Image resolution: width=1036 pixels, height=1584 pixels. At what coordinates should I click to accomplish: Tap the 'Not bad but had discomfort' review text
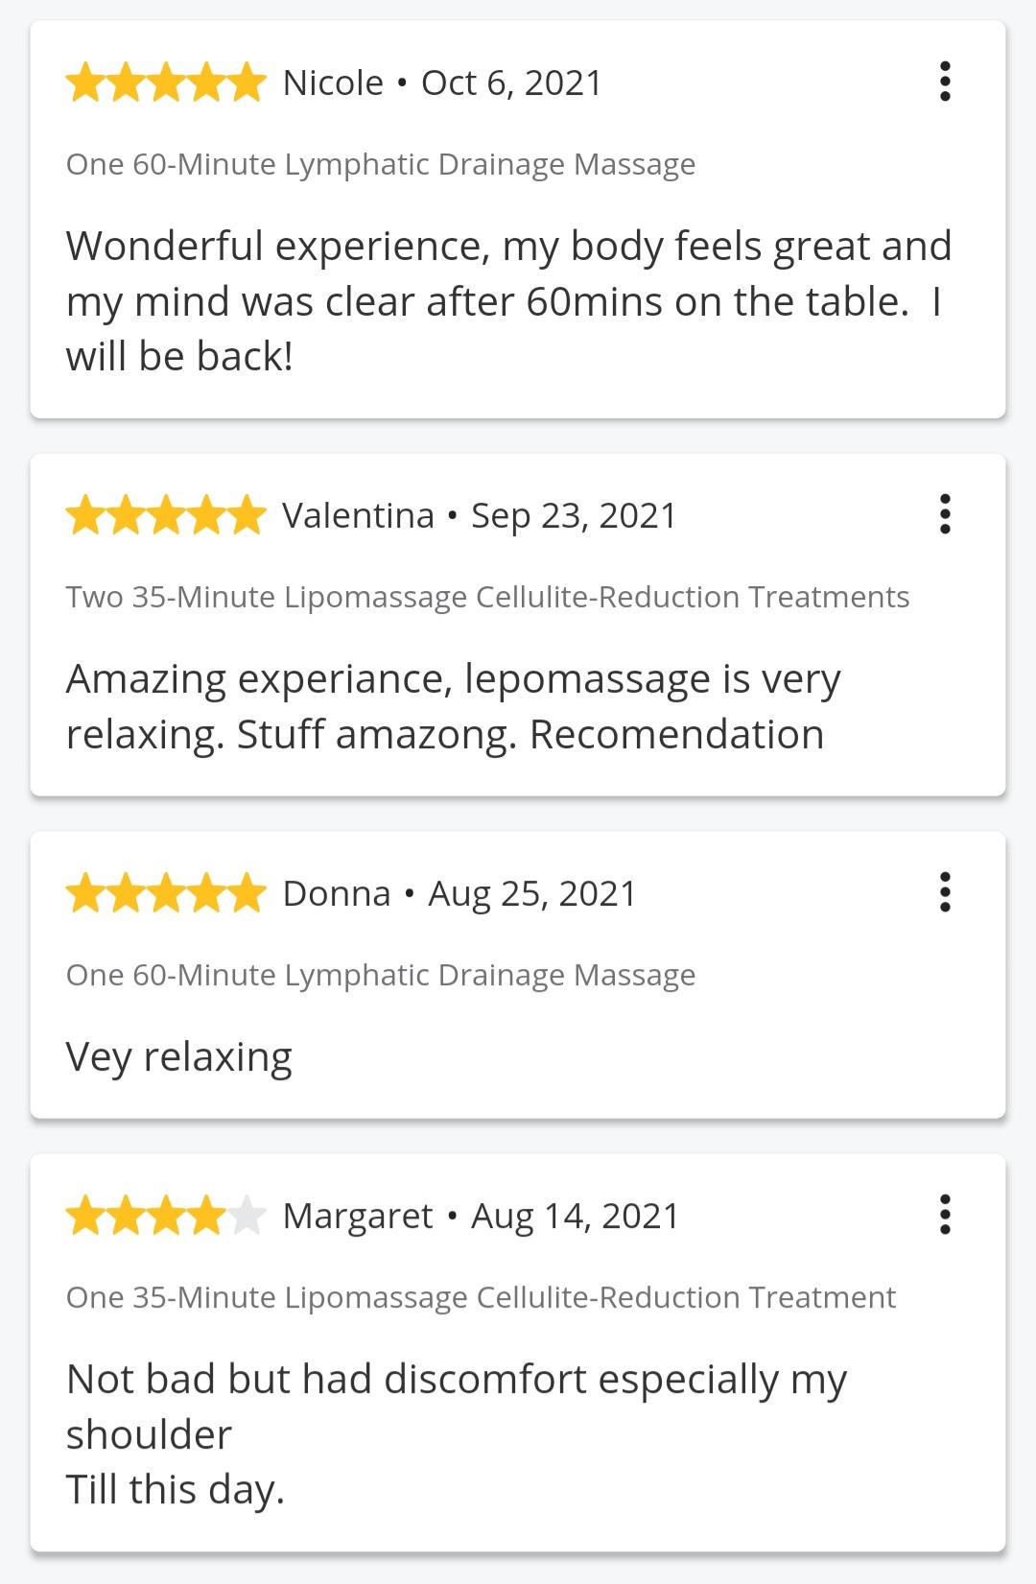[457, 1434]
